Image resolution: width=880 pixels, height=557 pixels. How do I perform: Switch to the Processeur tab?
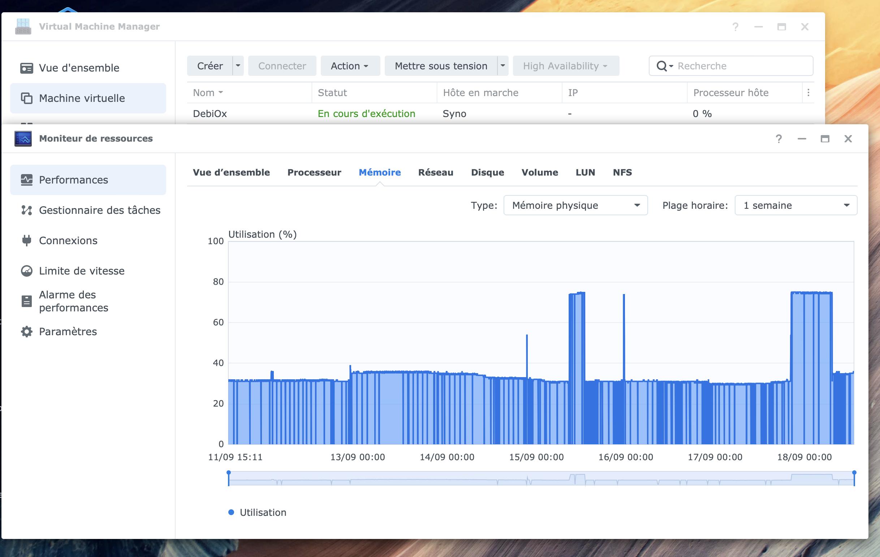(314, 173)
